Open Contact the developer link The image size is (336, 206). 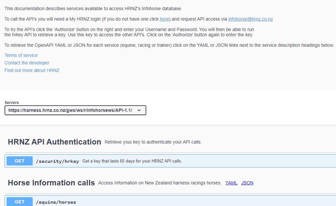pyautogui.click(x=27, y=63)
